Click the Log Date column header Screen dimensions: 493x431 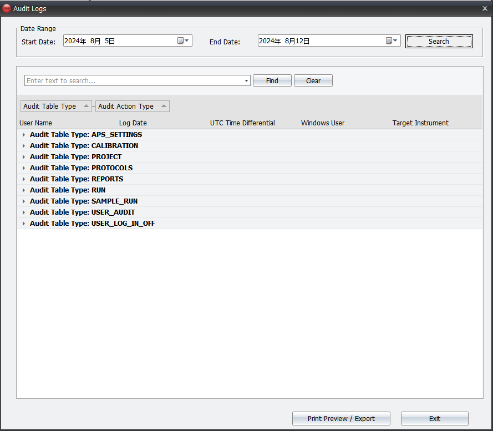133,123
